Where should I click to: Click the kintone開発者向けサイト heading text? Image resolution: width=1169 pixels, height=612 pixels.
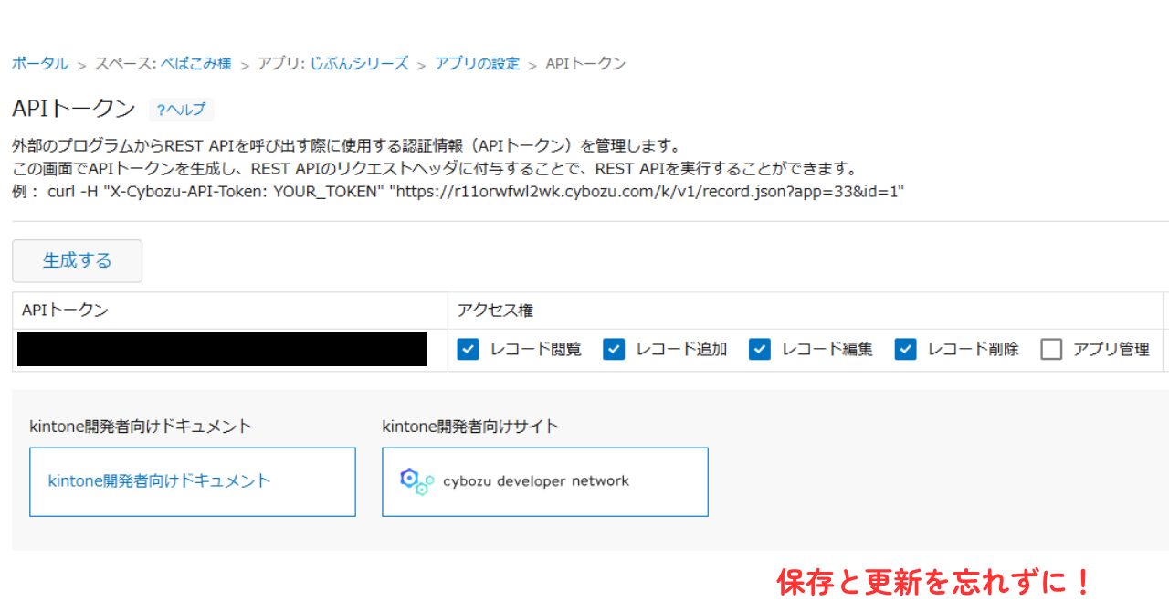pyautogui.click(x=470, y=426)
